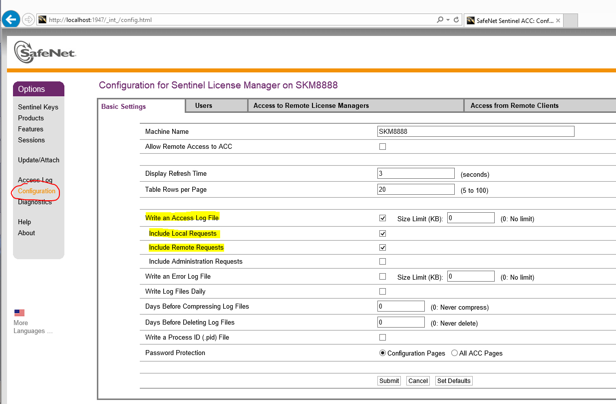Select All ACC Pages radio button
This screenshot has height=404, width=616.
[454, 353]
